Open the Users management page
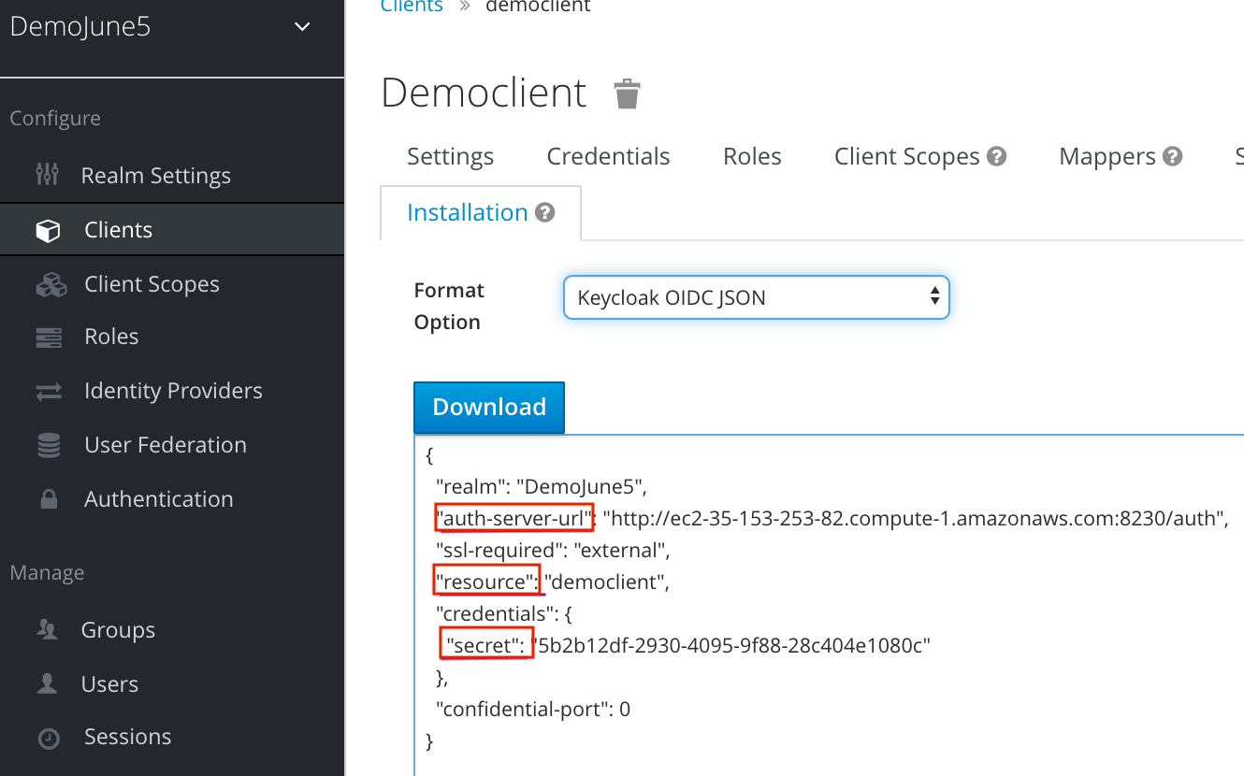Viewport: 1244px width, 776px height. (x=109, y=683)
